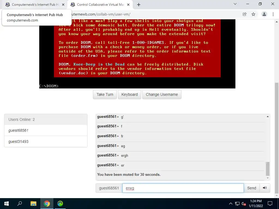Focus the chat message input field
The image size is (279, 209).
click(x=183, y=188)
